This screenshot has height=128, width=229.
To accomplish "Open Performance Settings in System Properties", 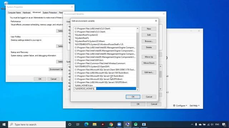I will (60, 31).
